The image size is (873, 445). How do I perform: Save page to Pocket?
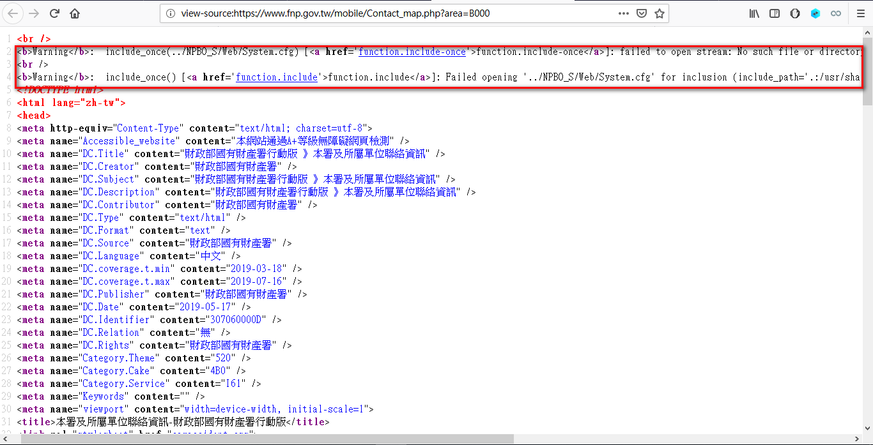pos(642,13)
